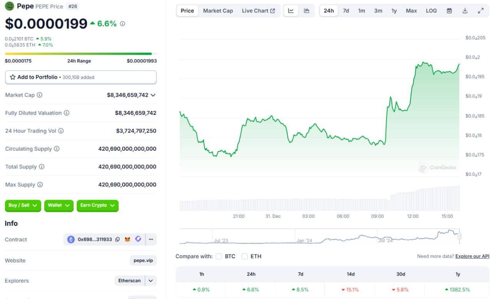Select the 1m time range
Screen dimensions: 493x299
[362, 11]
